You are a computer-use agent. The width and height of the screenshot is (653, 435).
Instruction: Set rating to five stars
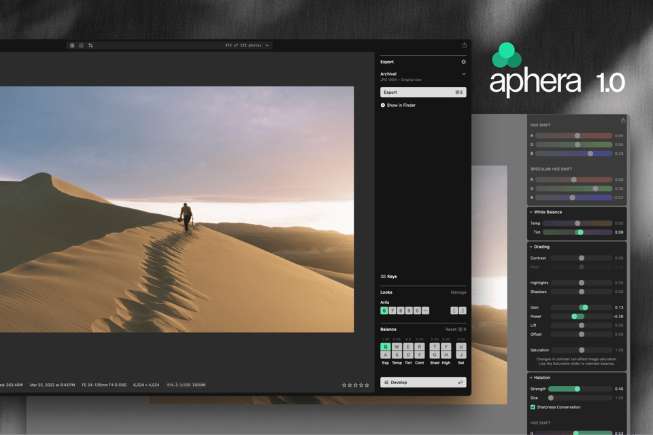coord(367,385)
